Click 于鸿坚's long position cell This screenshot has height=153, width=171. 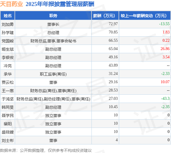pyautogui.click(x=53, y=99)
